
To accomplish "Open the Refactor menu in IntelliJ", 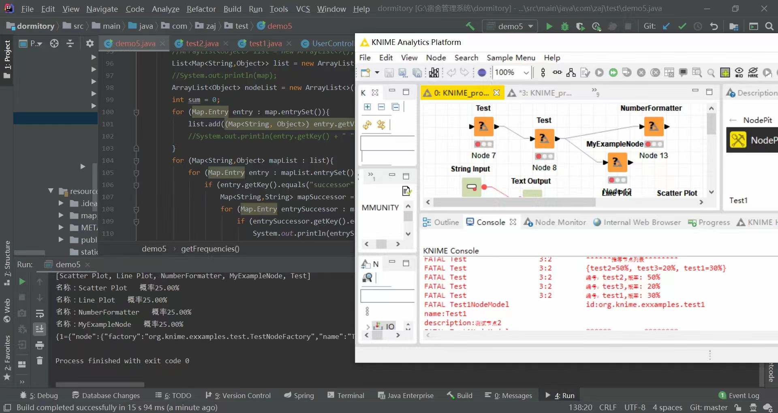I will (201, 9).
